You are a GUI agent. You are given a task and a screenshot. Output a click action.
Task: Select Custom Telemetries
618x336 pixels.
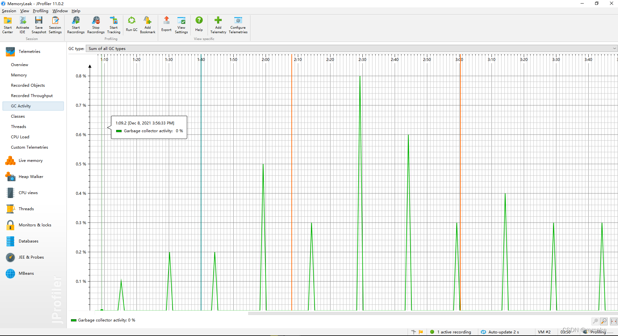pos(30,147)
